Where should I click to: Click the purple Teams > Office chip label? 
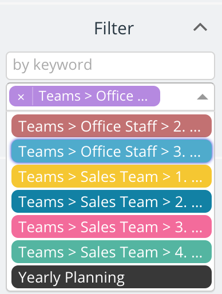(93, 96)
